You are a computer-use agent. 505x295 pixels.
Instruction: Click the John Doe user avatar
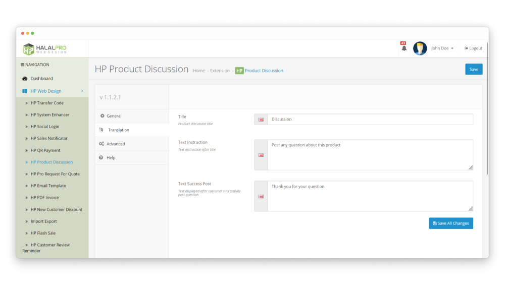click(x=420, y=48)
